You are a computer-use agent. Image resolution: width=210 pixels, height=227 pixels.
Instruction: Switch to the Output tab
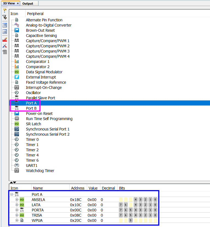point(28,4)
